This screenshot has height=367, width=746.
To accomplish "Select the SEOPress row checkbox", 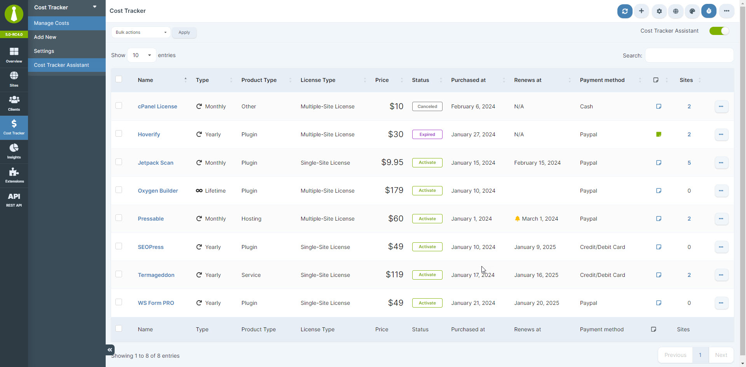I will click(x=119, y=246).
